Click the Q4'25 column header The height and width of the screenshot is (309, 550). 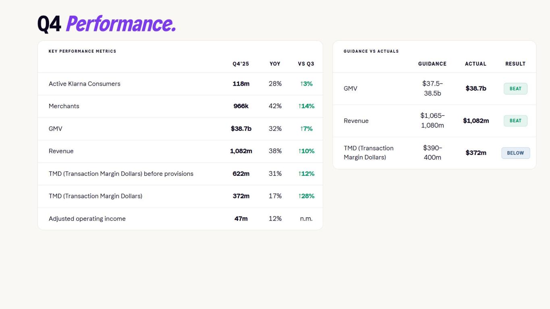click(241, 64)
